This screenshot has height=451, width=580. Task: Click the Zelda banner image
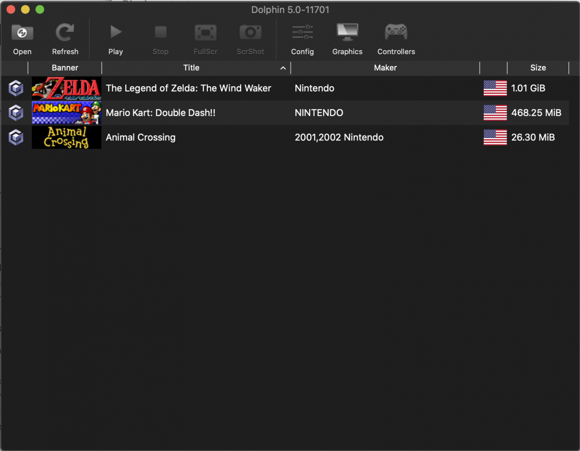(x=67, y=88)
